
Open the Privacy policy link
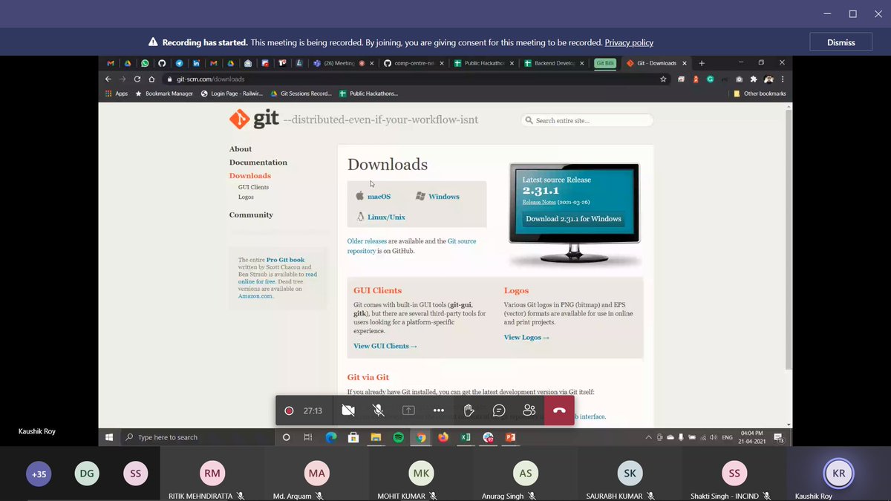click(x=629, y=43)
